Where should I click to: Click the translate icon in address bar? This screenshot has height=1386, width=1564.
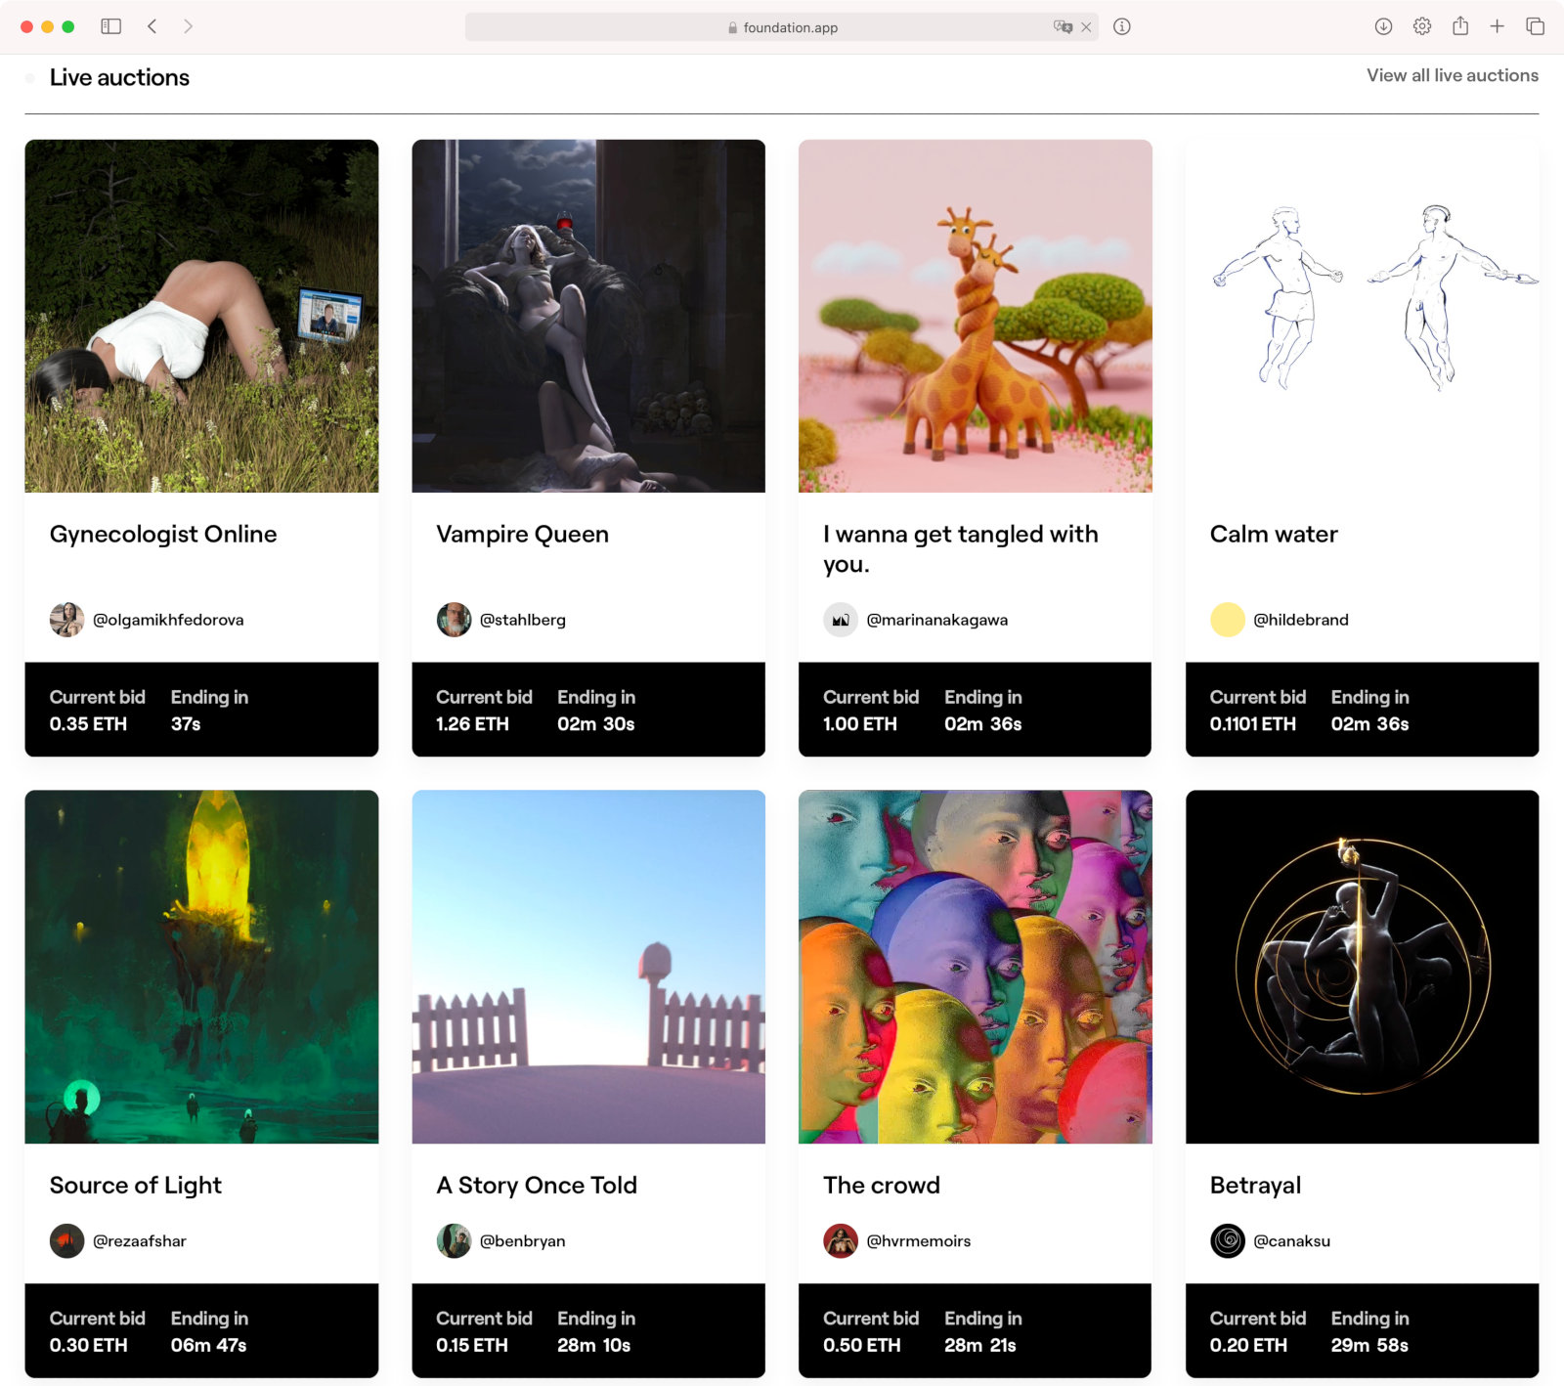coord(1063,27)
